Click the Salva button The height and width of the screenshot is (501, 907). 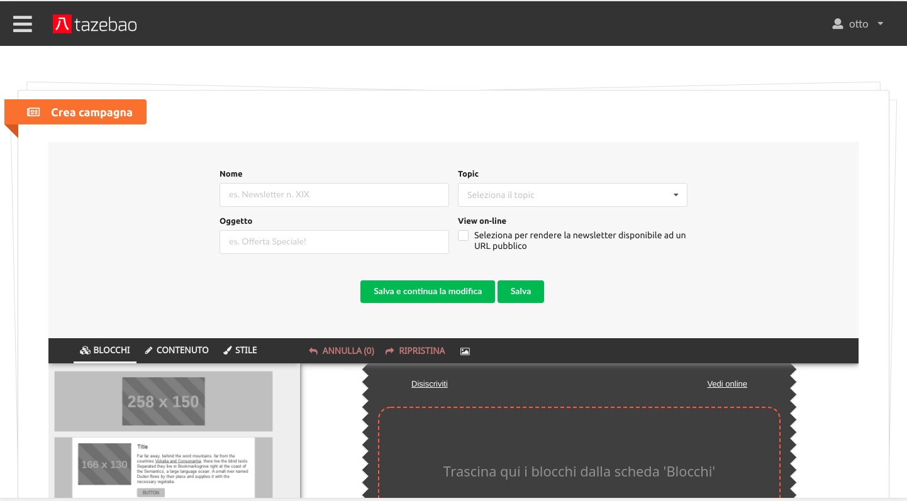pos(521,292)
